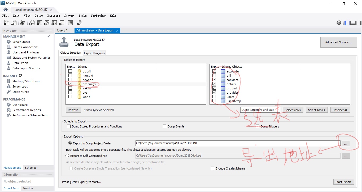The image size is (362, 192).
Task: Open Performance Reports
Action: point(27,110)
